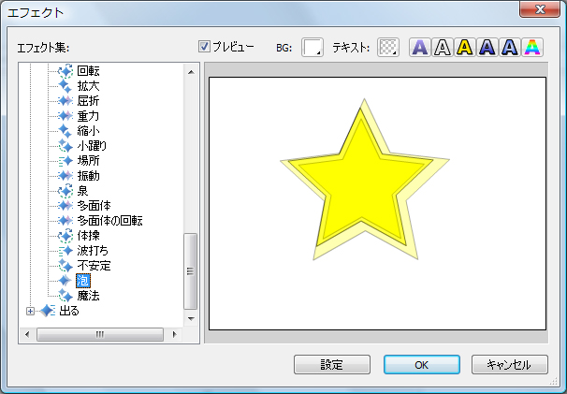This screenshot has width=567, height=394.
Task: Click the キャンセル button
Action: click(510, 364)
